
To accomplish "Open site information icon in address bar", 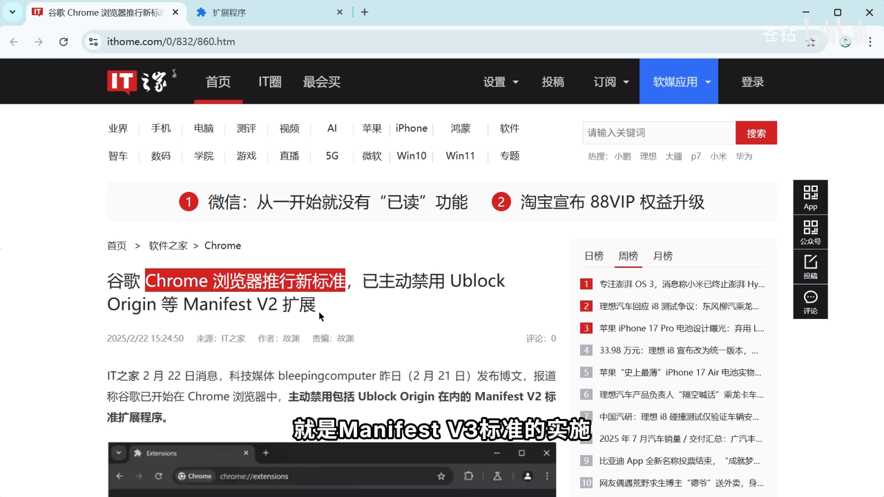I will click(93, 41).
